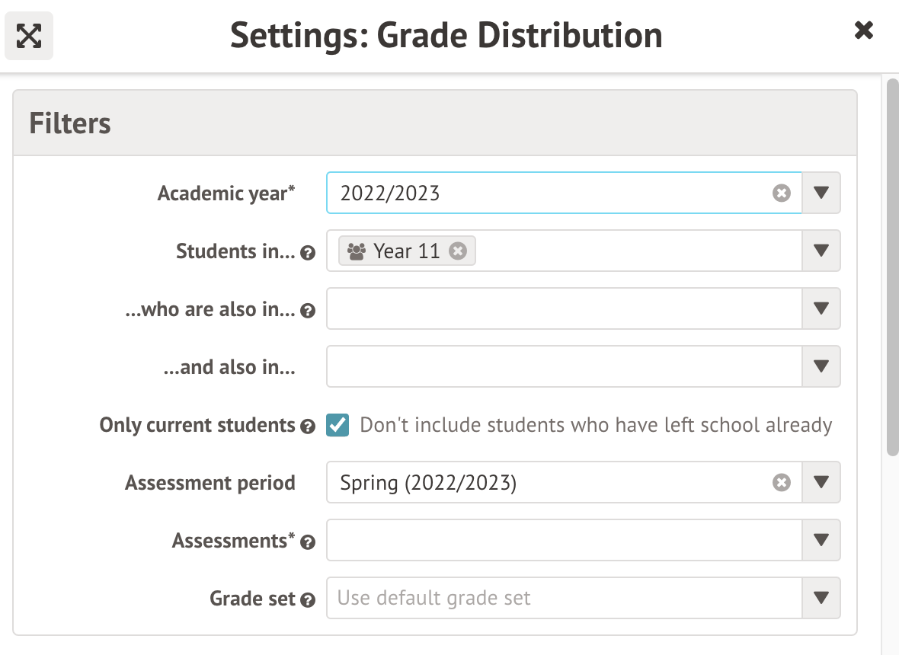The width and height of the screenshot is (899, 655).
Task: Open the Academic year dropdown
Action: [x=821, y=193]
